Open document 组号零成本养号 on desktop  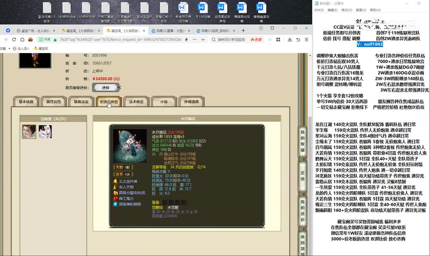222,13
